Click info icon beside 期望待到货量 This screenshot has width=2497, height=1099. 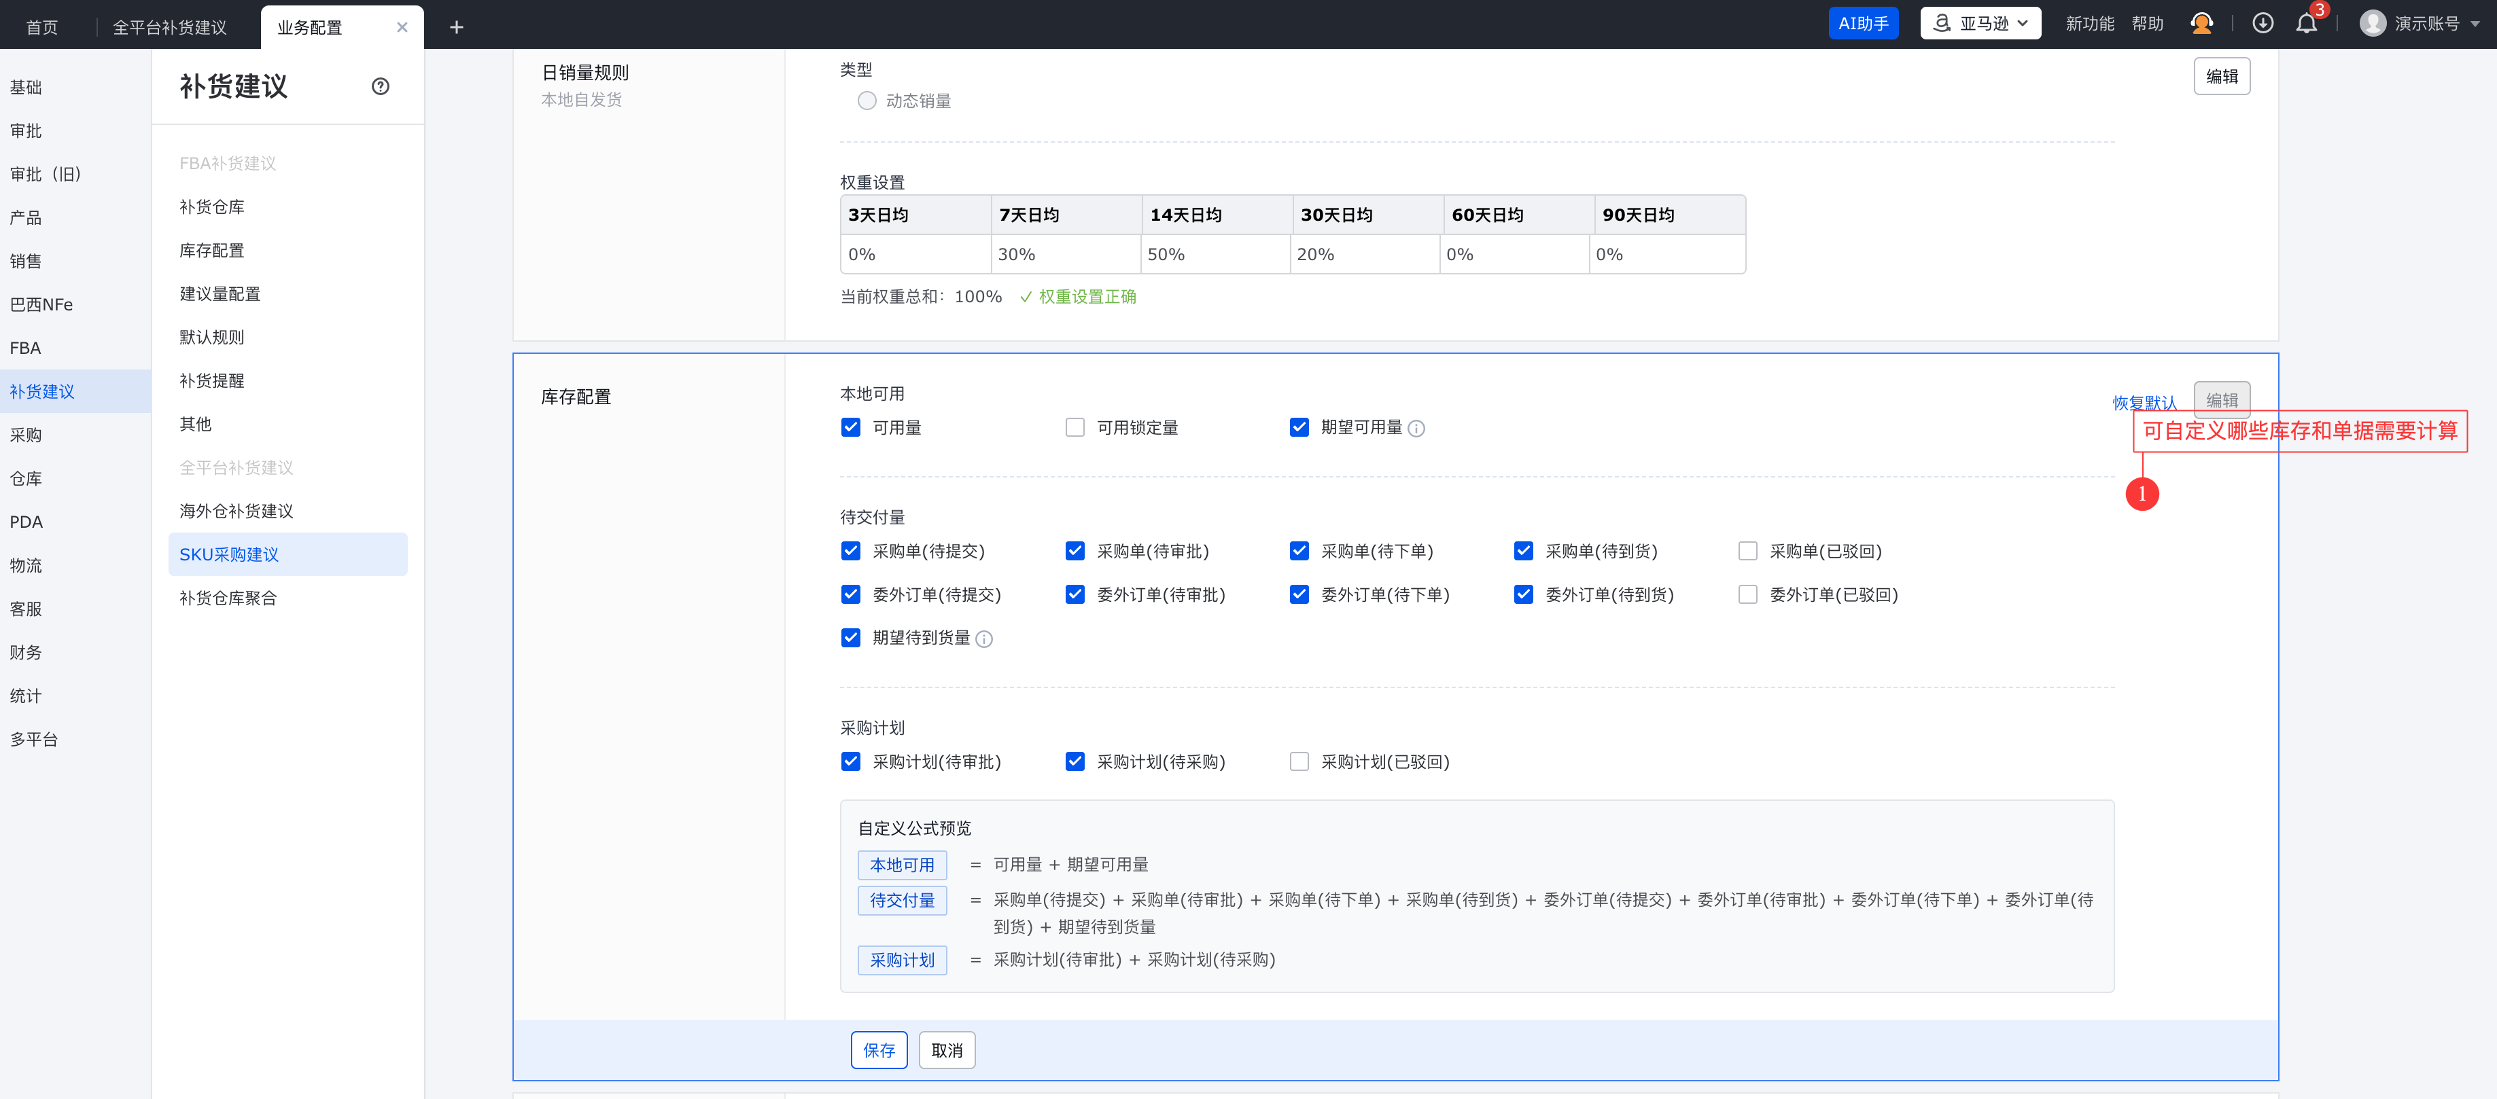coord(984,638)
